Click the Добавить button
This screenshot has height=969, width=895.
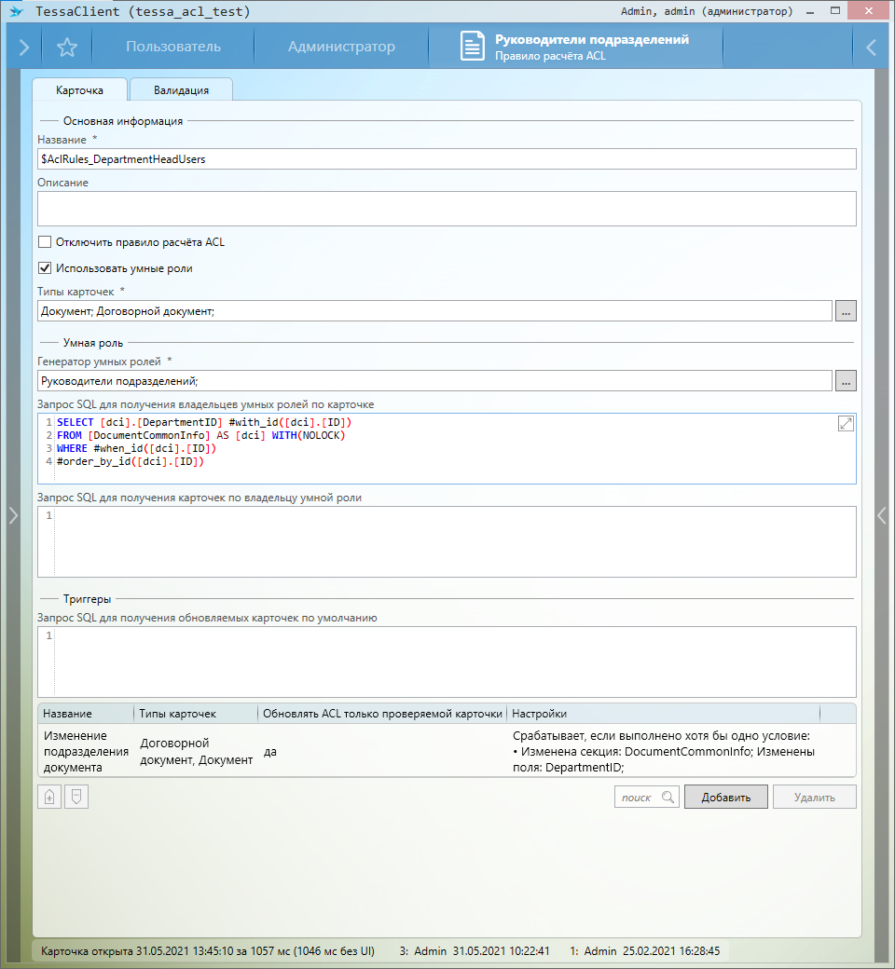click(725, 797)
